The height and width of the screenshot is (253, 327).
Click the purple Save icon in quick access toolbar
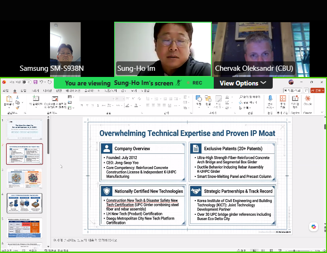[x=35, y=82]
